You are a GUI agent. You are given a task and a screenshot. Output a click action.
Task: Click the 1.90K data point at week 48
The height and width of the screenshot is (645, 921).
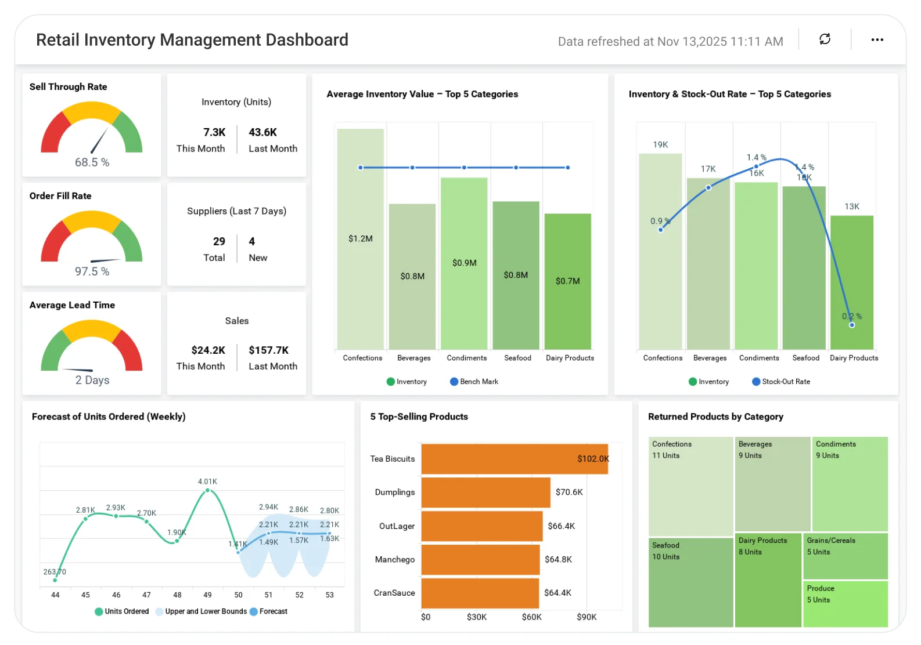[177, 541]
